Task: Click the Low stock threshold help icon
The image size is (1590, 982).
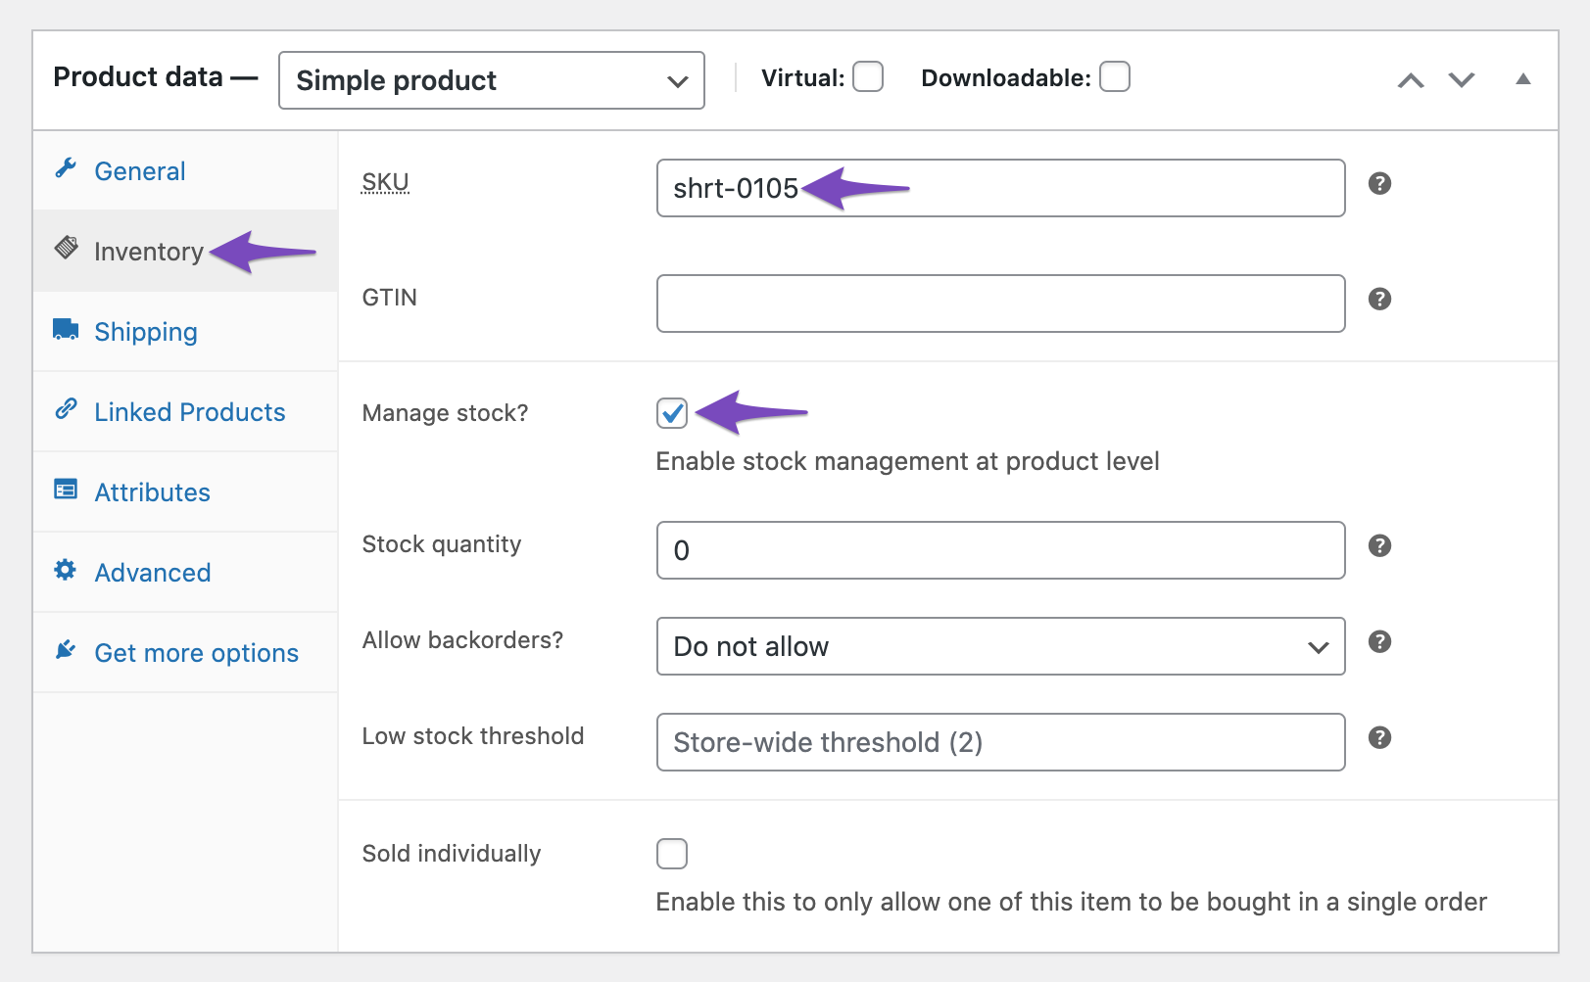Action: 1379,737
